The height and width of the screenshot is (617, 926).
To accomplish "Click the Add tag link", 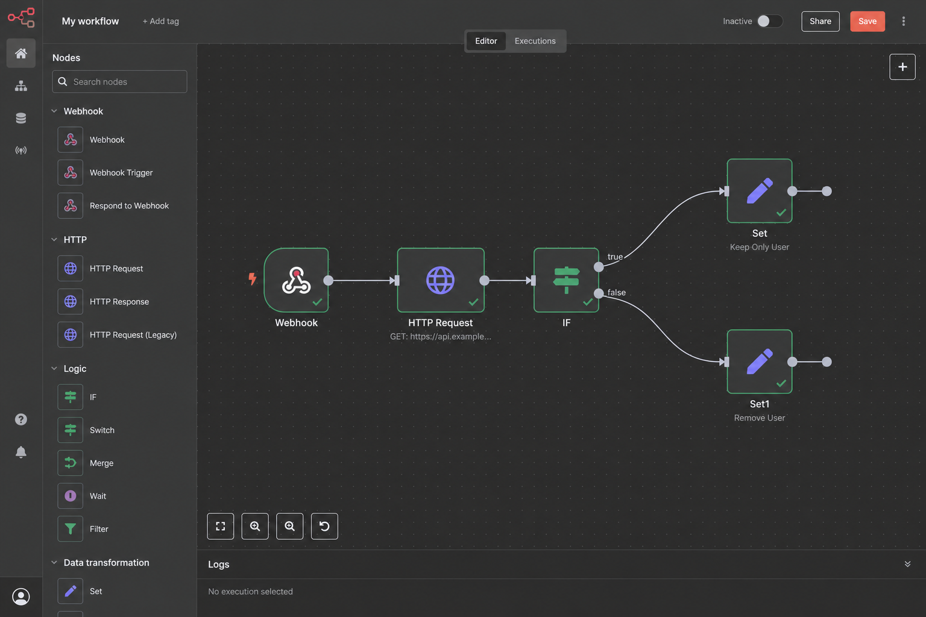I will pos(161,21).
